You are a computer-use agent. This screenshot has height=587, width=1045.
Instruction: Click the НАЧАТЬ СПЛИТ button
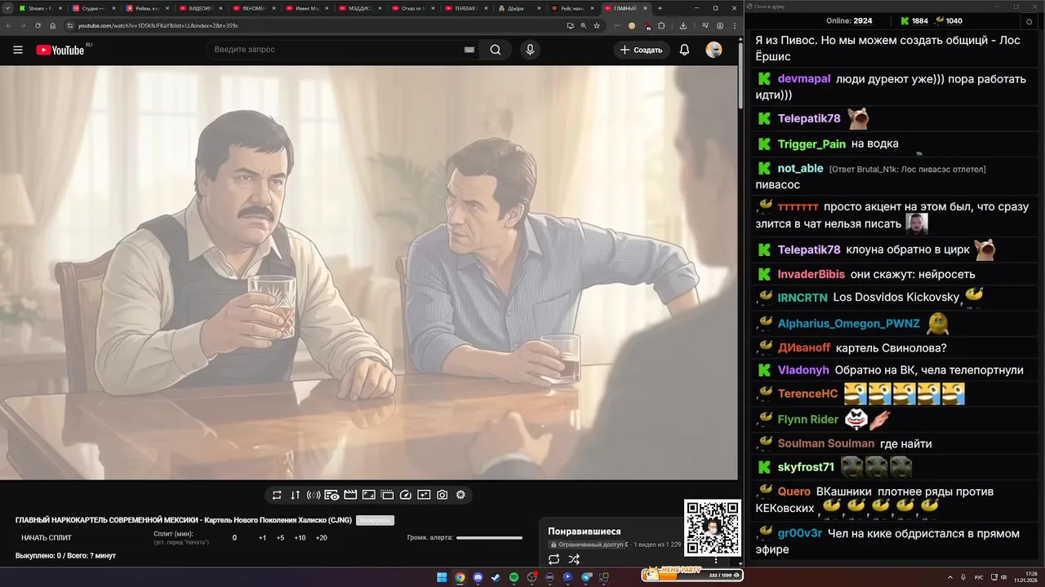pyautogui.click(x=47, y=538)
